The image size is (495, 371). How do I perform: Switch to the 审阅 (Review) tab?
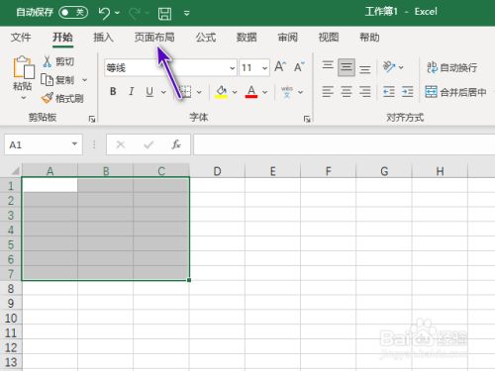pyautogui.click(x=287, y=38)
